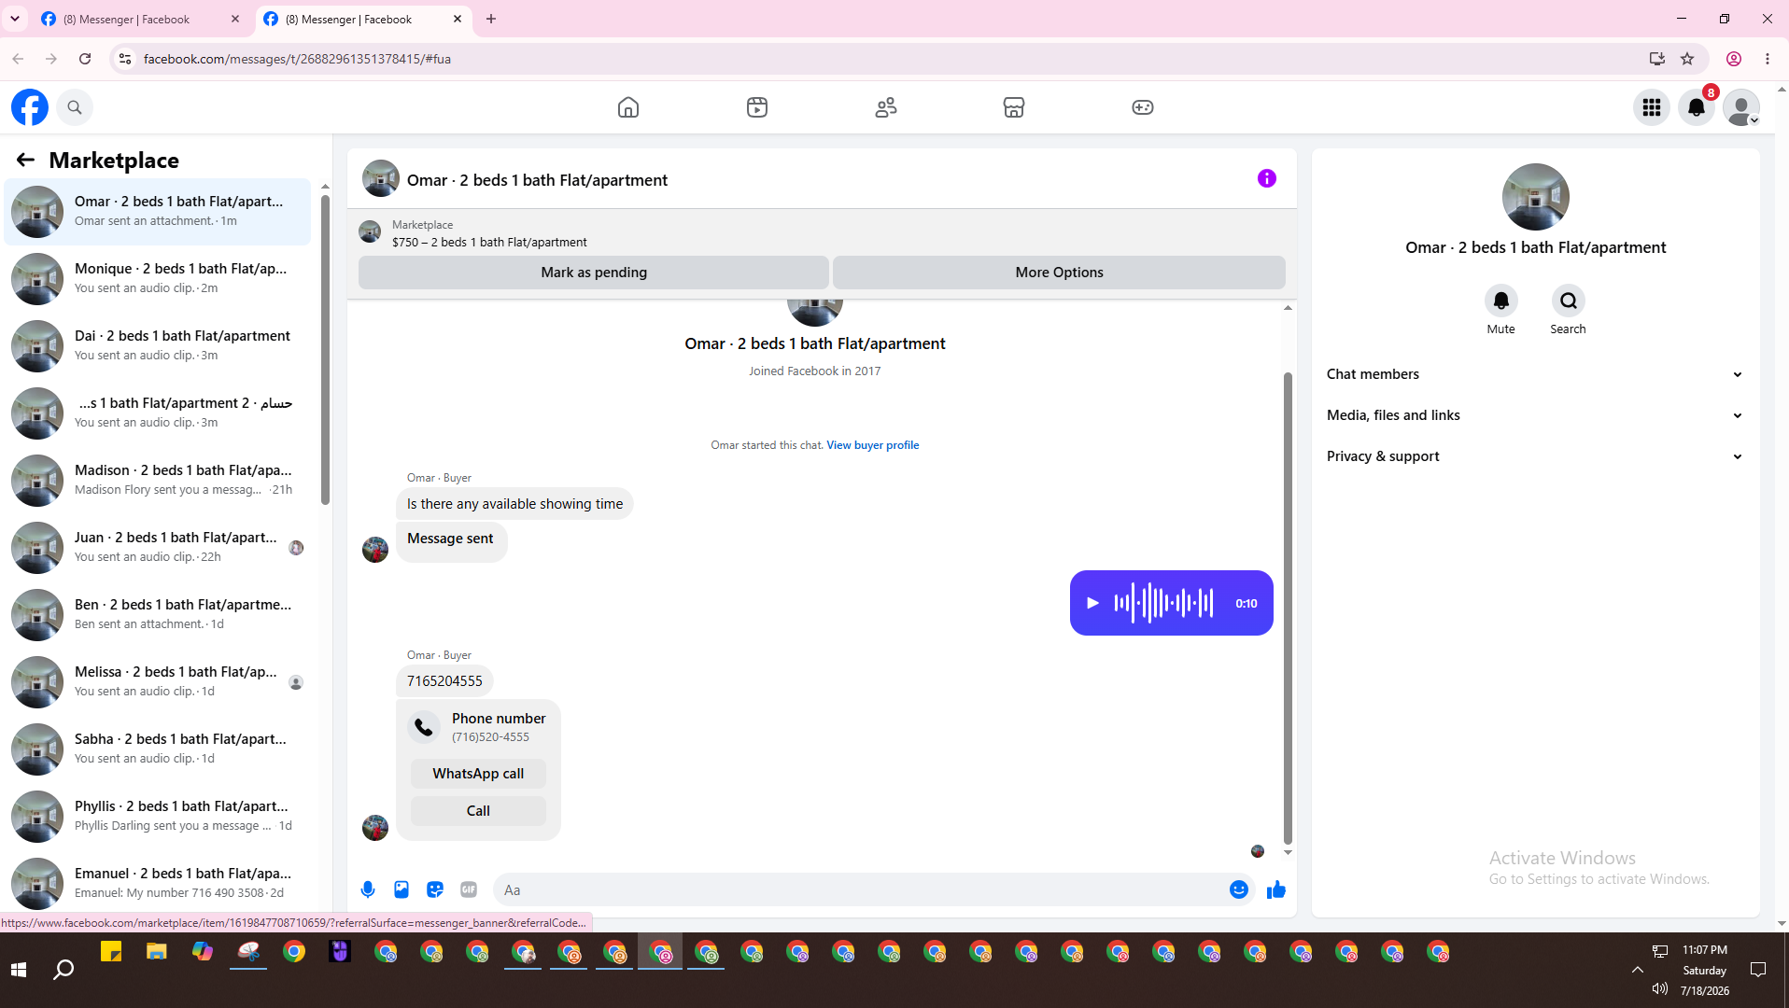Open Madison's conversation

[x=158, y=481]
